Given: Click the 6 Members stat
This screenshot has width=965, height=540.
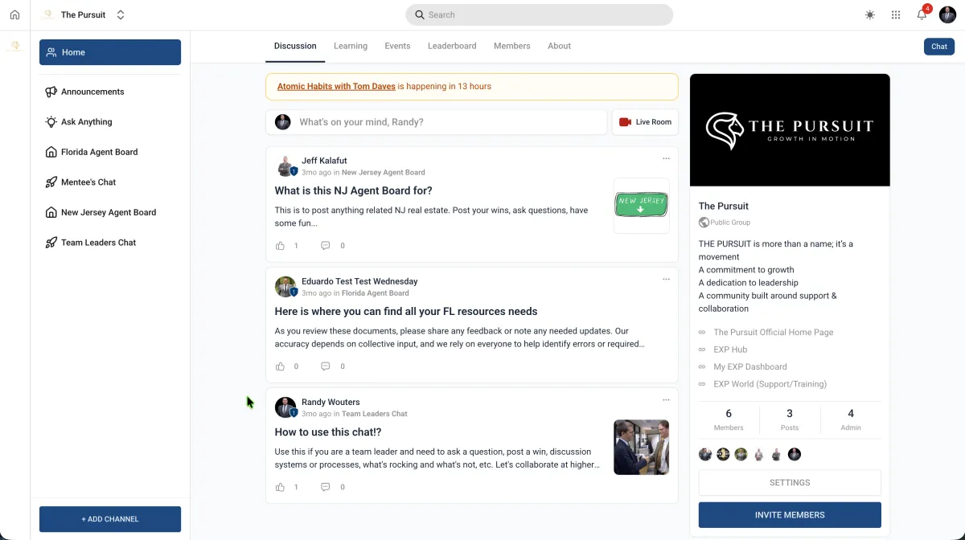Looking at the screenshot, I should [x=729, y=419].
